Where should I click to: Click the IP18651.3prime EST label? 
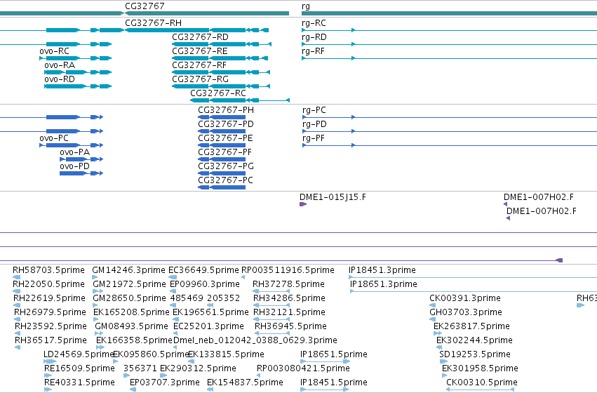(x=384, y=284)
